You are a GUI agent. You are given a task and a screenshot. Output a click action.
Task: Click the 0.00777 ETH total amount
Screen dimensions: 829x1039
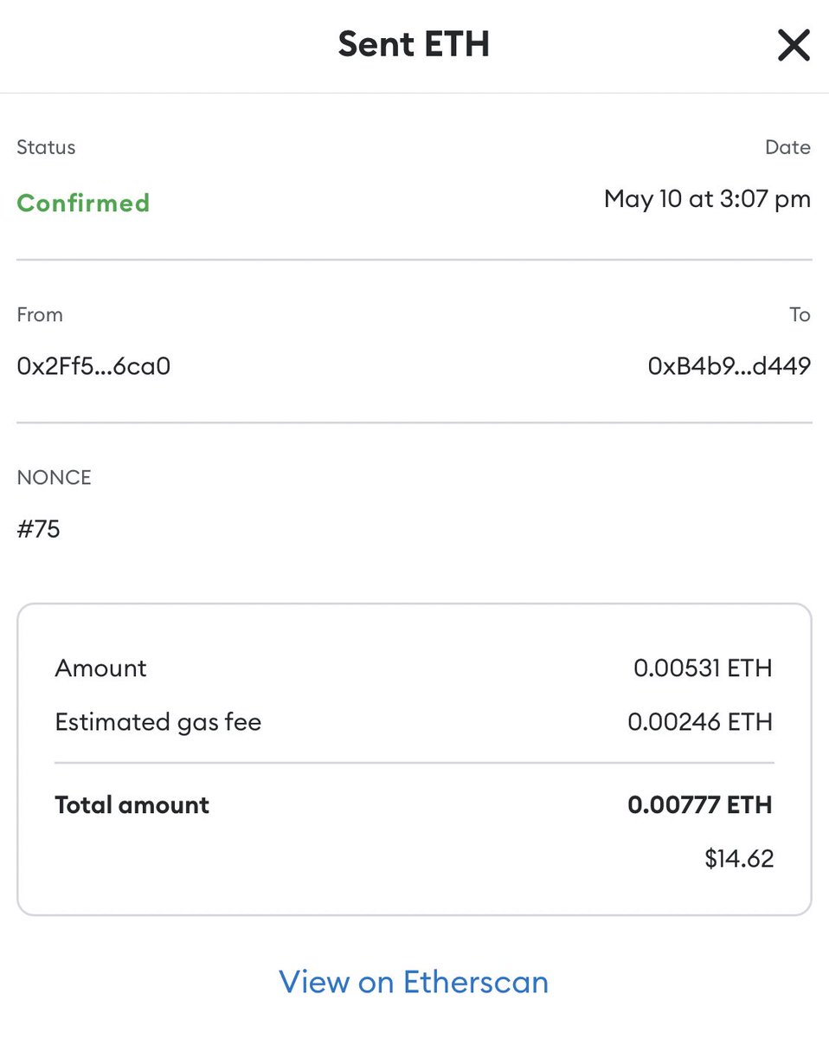click(x=700, y=805)
